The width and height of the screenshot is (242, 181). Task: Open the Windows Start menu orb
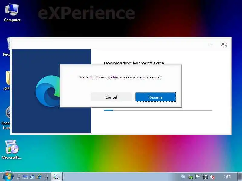[x=8, y=176]
